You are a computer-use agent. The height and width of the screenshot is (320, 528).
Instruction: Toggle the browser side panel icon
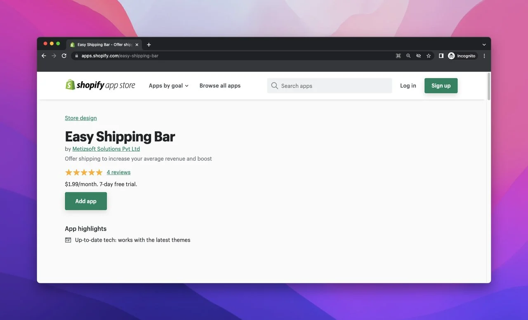click(441, 56)
